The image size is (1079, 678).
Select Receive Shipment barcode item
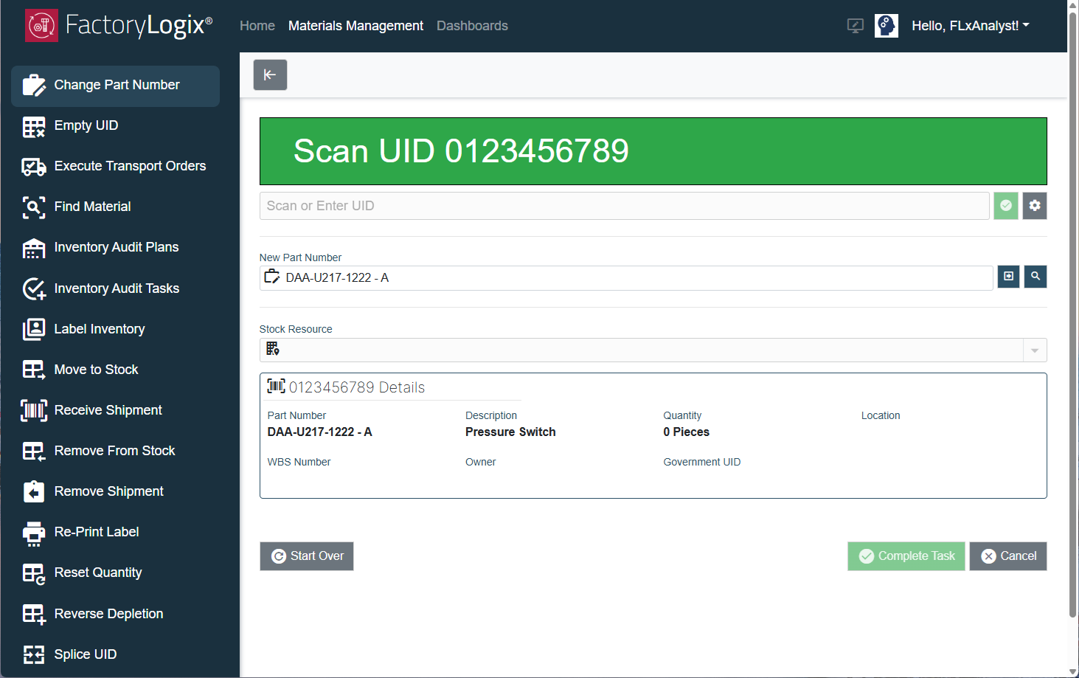(x=108, y=410)
